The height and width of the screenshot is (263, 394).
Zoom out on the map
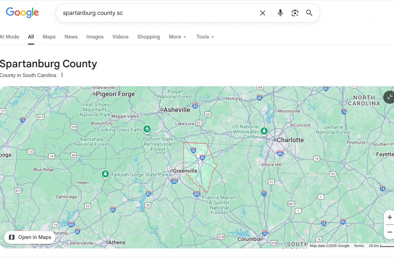click(x=389, y=232)
